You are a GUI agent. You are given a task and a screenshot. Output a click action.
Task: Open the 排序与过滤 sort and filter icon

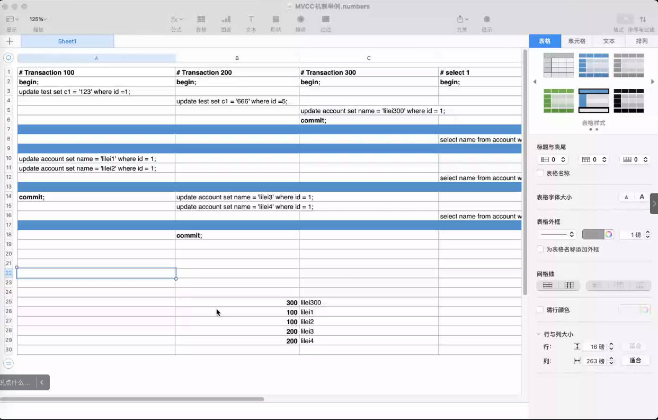(643, 19)
